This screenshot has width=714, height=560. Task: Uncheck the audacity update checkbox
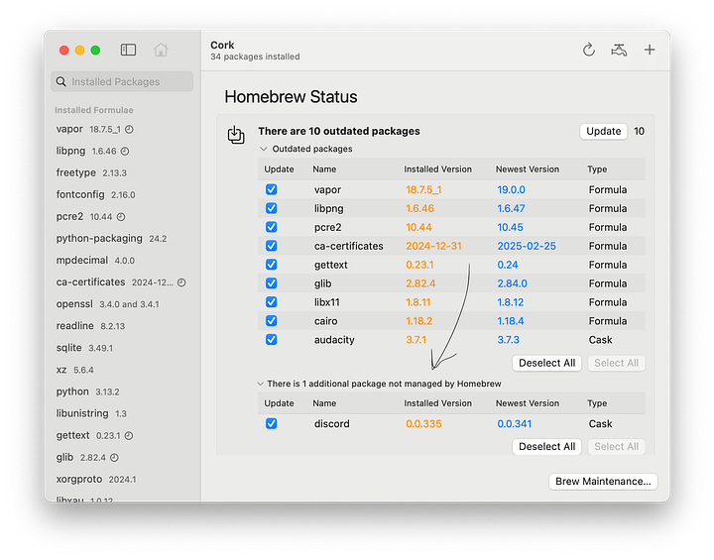click(272, 340)
